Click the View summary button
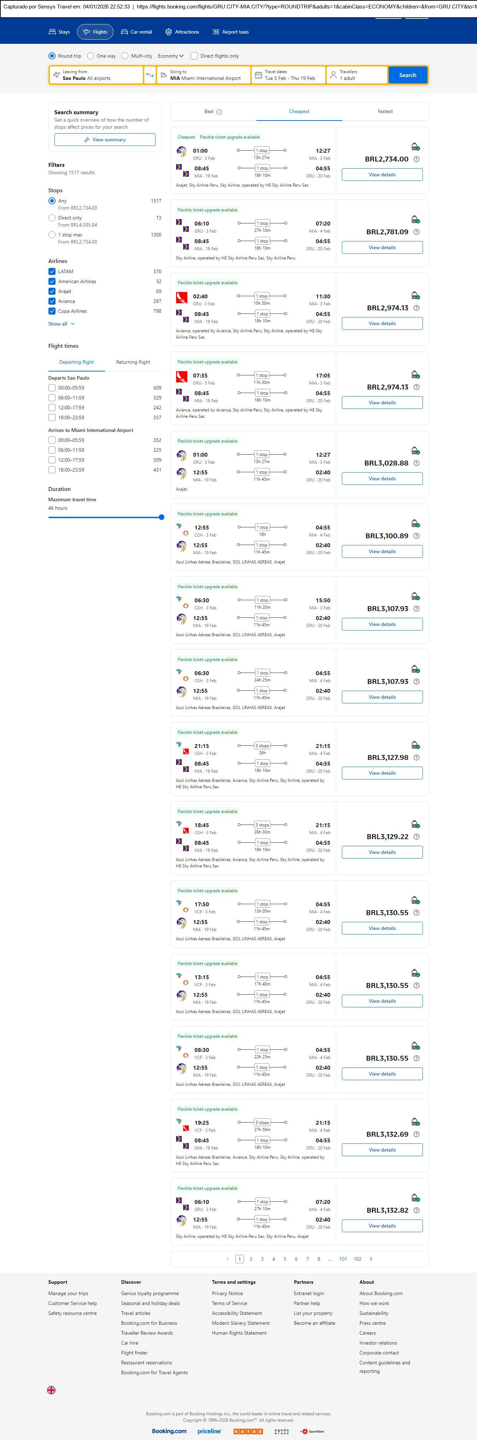477x1440 pixels. tap(105, 140)
